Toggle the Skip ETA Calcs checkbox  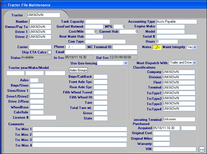coord(49,52)
